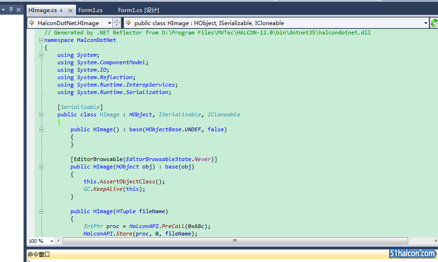Image resolution: width=438 pixels, height=262 pixels.
Task: Click the [Serializable] attribute
Action: pyautogui.click(x=80, y=107)
